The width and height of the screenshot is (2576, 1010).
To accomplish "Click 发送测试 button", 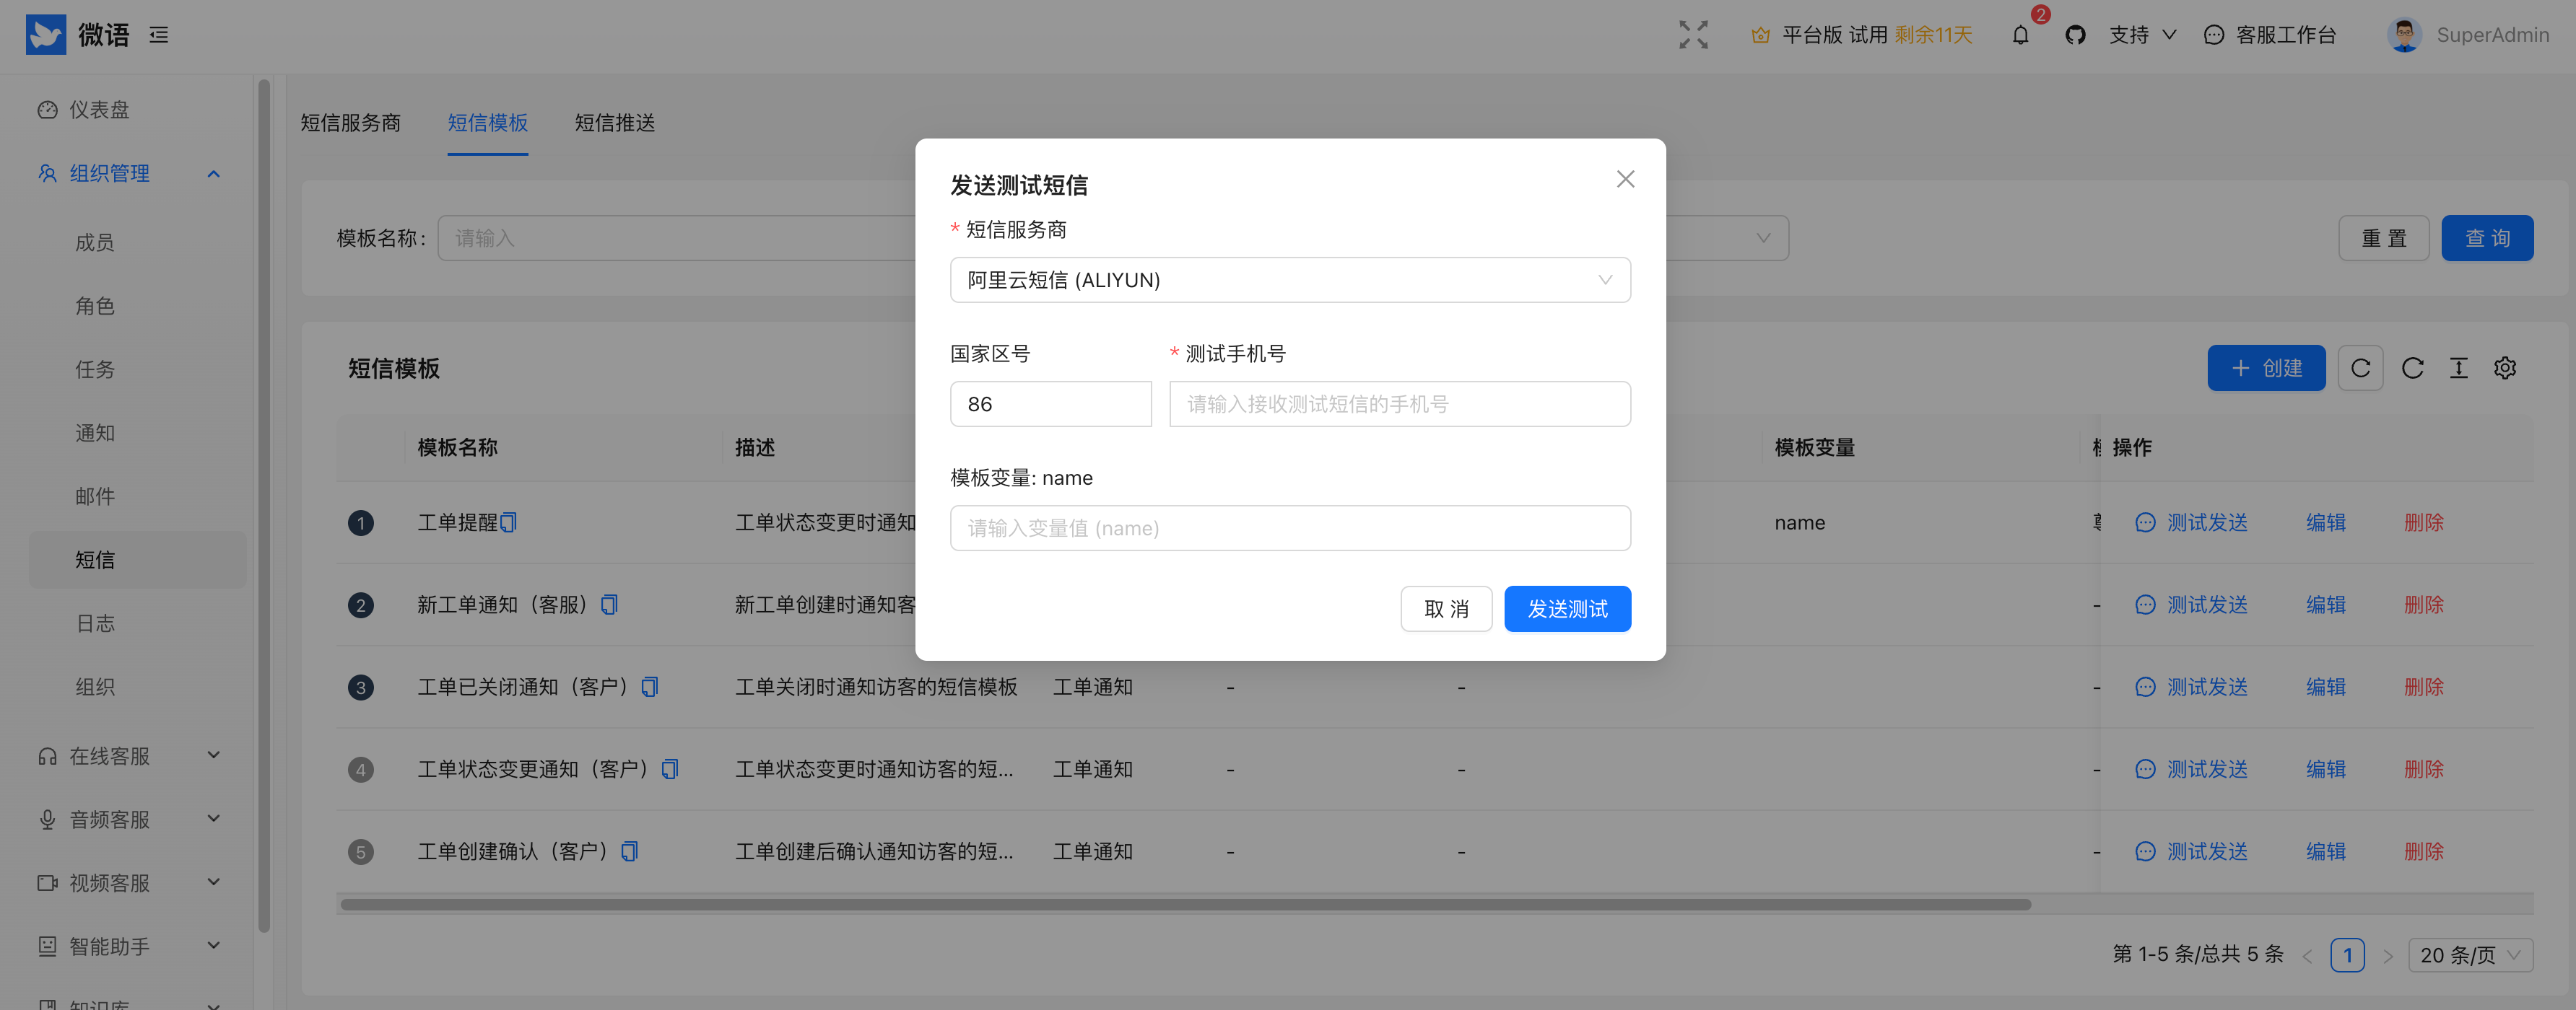I will 1567,608.
